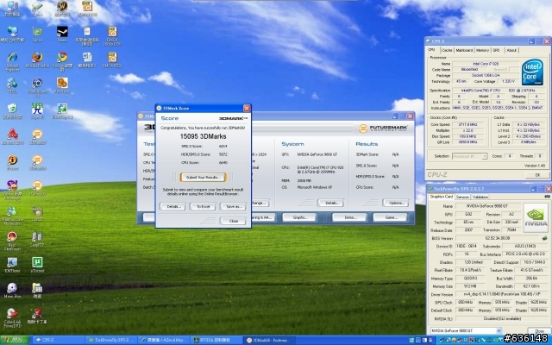Open the Recycle Bin desktop icon
Viewport: 552px width, 345px height.
tap(12, 111)
